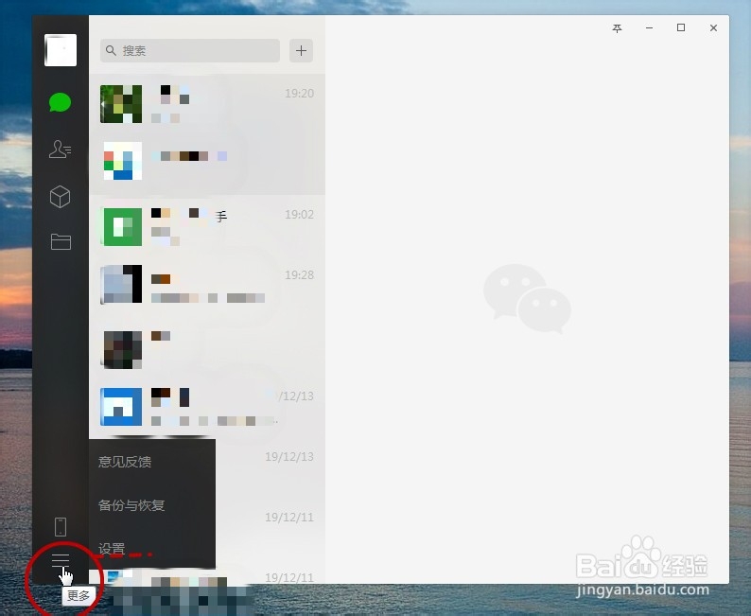
Task: Pin the window with the pin icon
Action: (x=617, y=28)
